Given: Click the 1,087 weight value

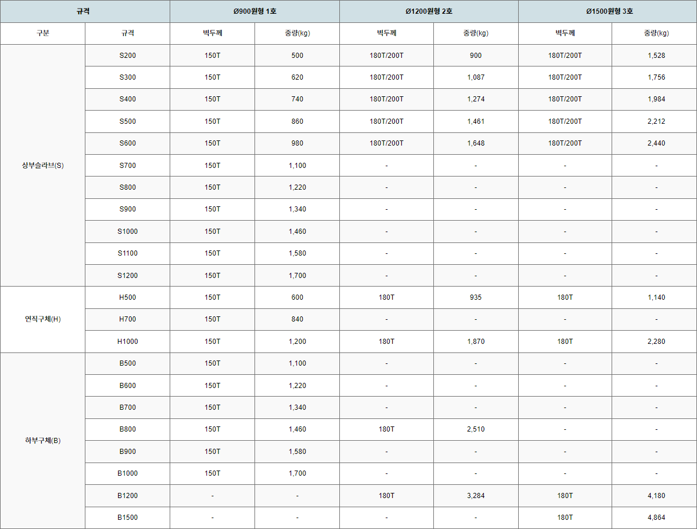Looking at the screenshot, I should coord(476,77).
